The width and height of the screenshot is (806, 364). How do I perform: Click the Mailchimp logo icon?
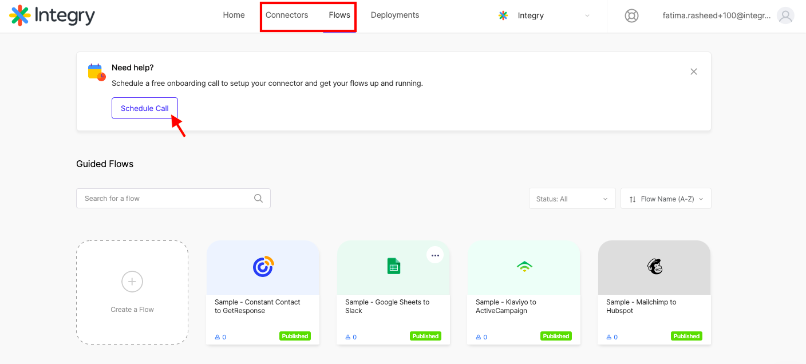click(x=655, y=266)
